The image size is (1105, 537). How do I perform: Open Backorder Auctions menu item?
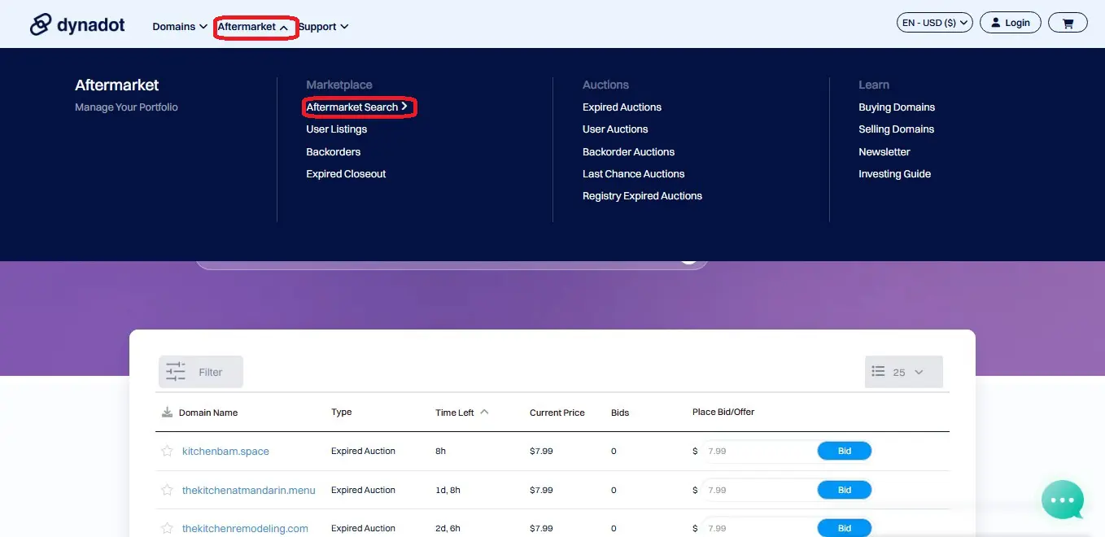pyautogui.click(x=628, y=152)
